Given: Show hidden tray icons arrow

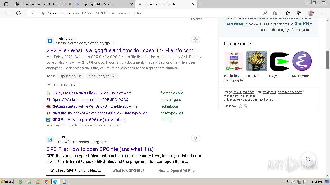Looking at the screenshot, I should tap(287, 182).
